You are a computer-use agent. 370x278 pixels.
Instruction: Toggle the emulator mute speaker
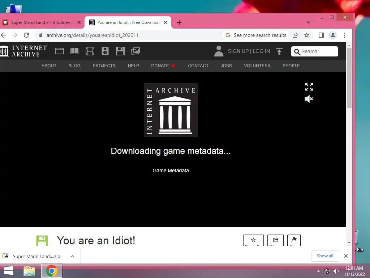[309, 99]
